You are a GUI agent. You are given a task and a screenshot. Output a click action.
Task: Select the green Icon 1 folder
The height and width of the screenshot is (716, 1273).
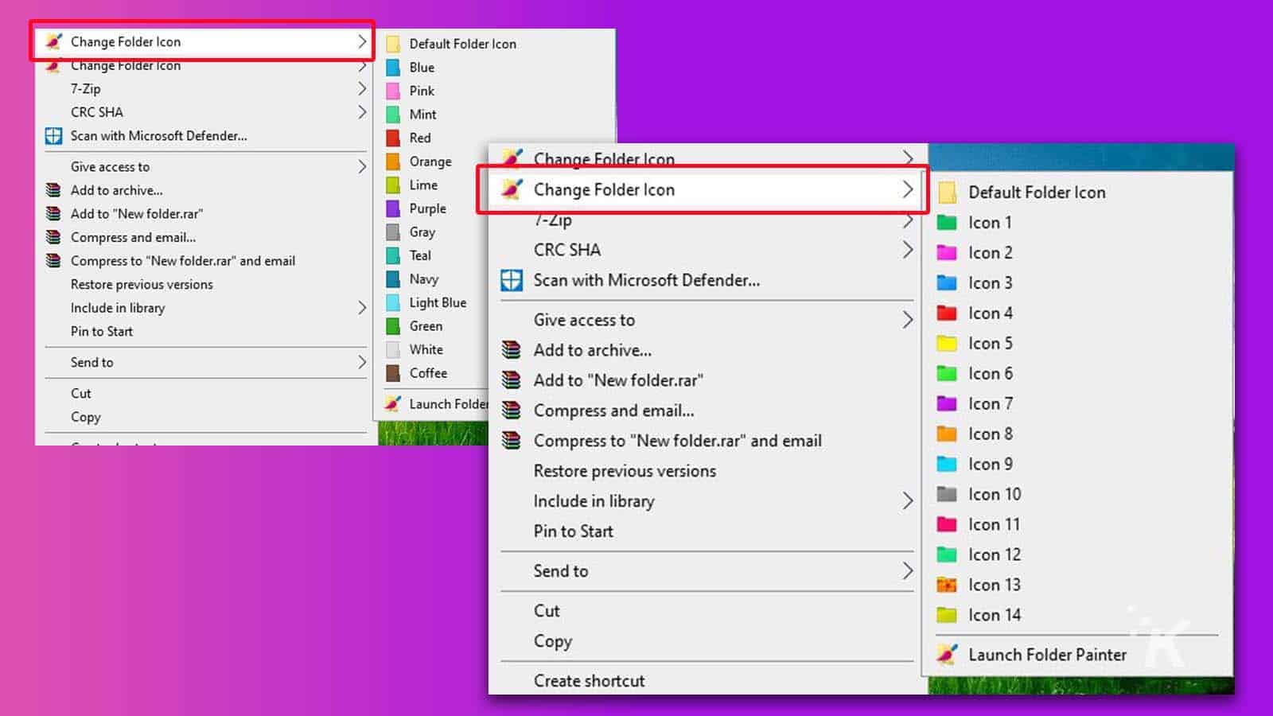click(x=947, y=223)
